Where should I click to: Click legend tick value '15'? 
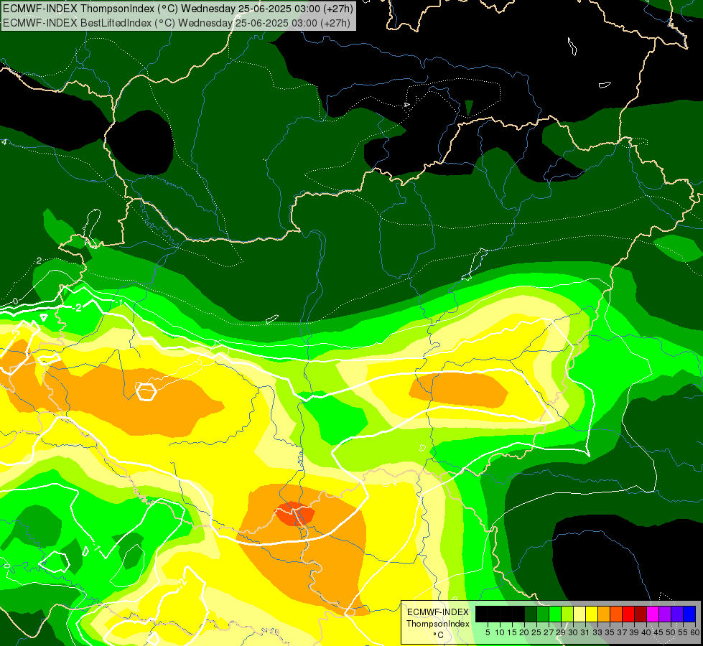click(512, 632)
